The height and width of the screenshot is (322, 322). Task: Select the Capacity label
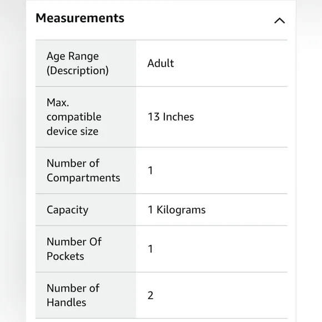(67, 210)
